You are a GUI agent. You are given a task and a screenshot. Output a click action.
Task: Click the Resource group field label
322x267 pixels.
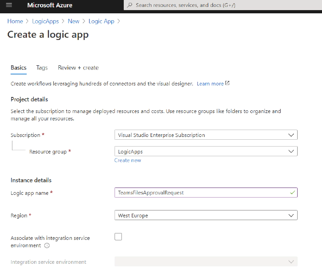pos(48,152)
